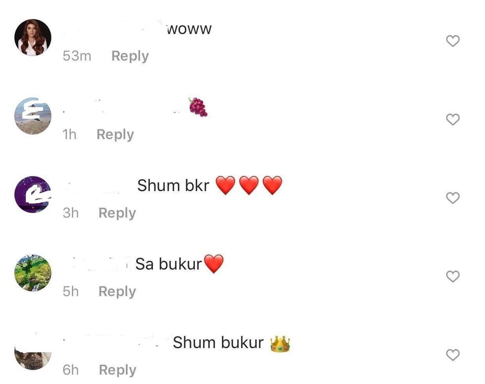Open the purple starry avatar profile
485x384 pixels.
(x=33, y=194)
